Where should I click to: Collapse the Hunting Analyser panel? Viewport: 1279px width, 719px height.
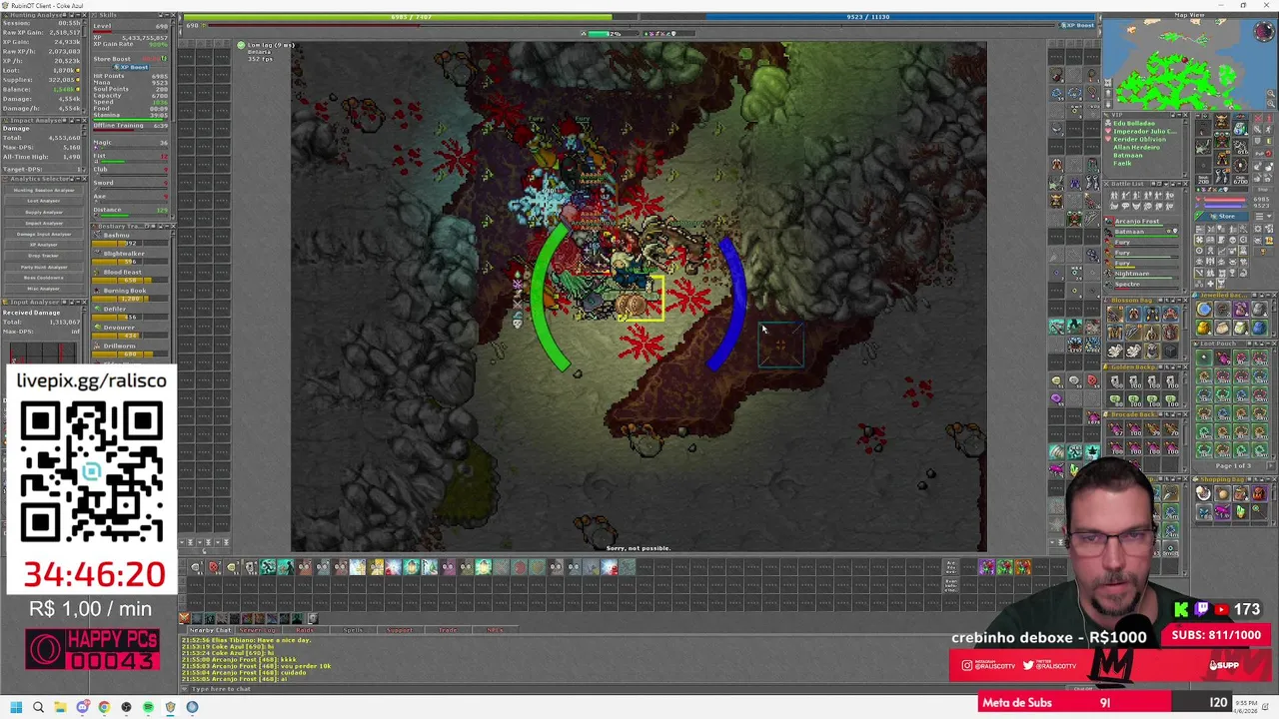(x=77, y=16)
